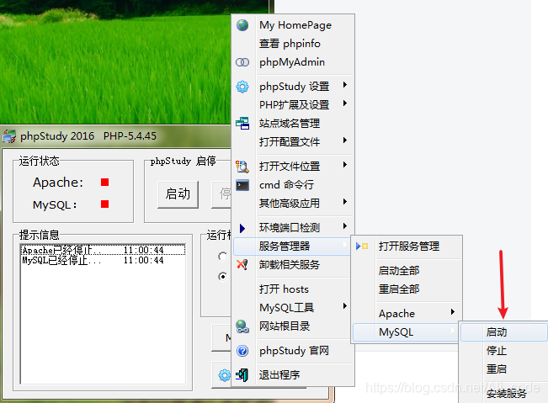Click the red X icon beside 卸载相关服务
548x403 pixels.
(242, 265)
